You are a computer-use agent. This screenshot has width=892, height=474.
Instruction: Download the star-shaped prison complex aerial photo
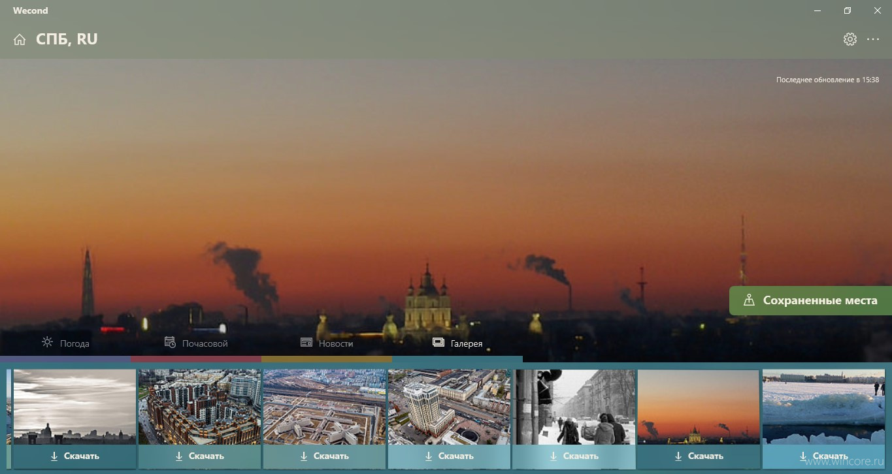pos(324,456)
